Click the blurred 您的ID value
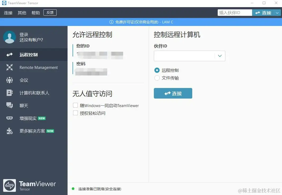Screen dimensions: 282x195 pos(100,55)
